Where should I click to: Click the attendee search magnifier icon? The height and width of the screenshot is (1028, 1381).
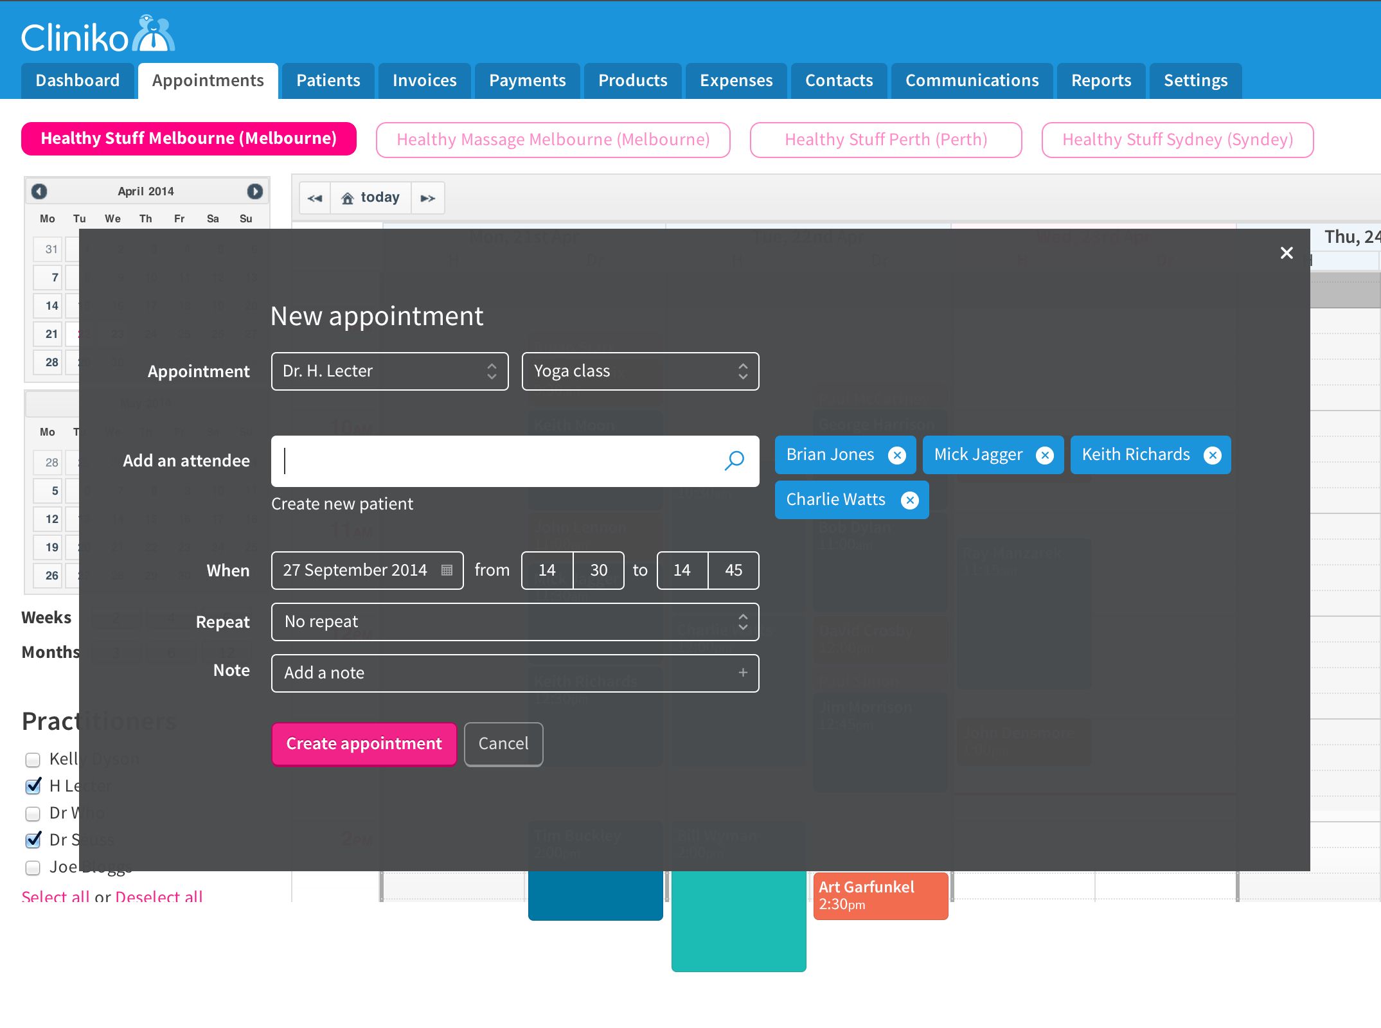(734, 461)
